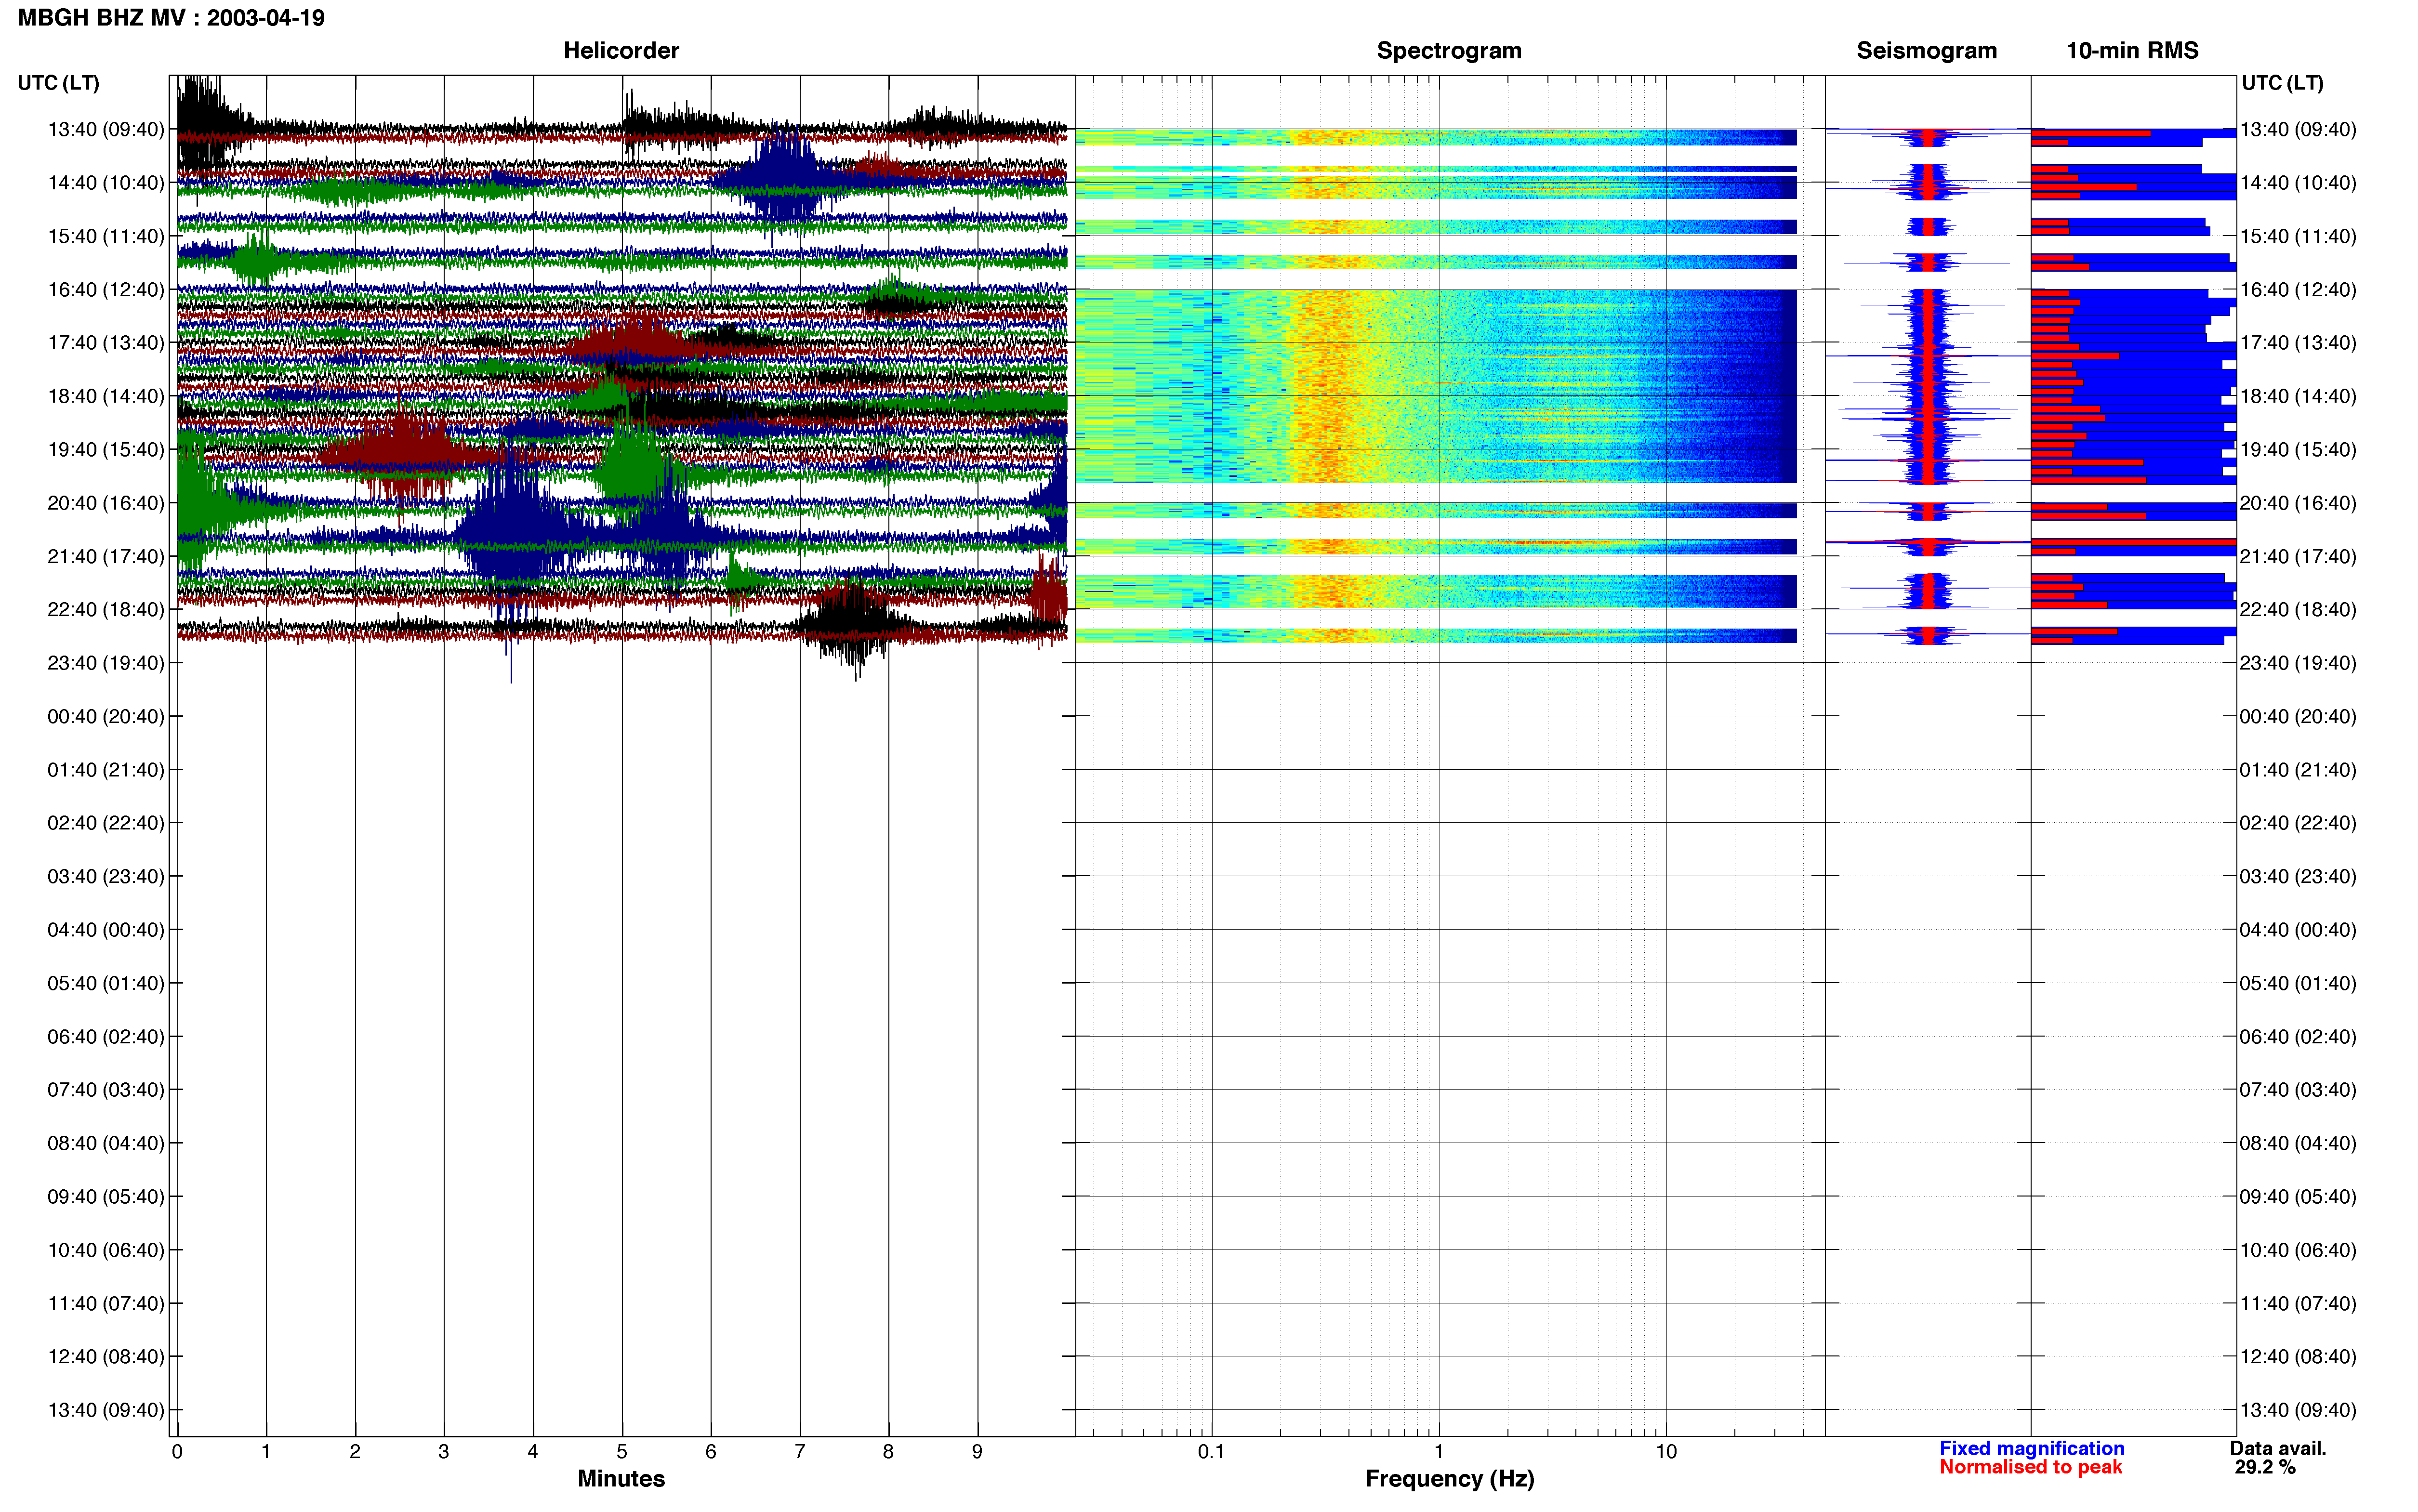Click RMS-side time label '14:40 (10:40)'
Image resolution: width=2418 pixels, height=1512 pixels.
(x=2298, y=183)
